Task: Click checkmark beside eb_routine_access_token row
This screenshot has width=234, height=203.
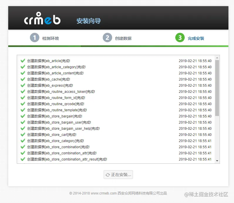Action: 23,91
